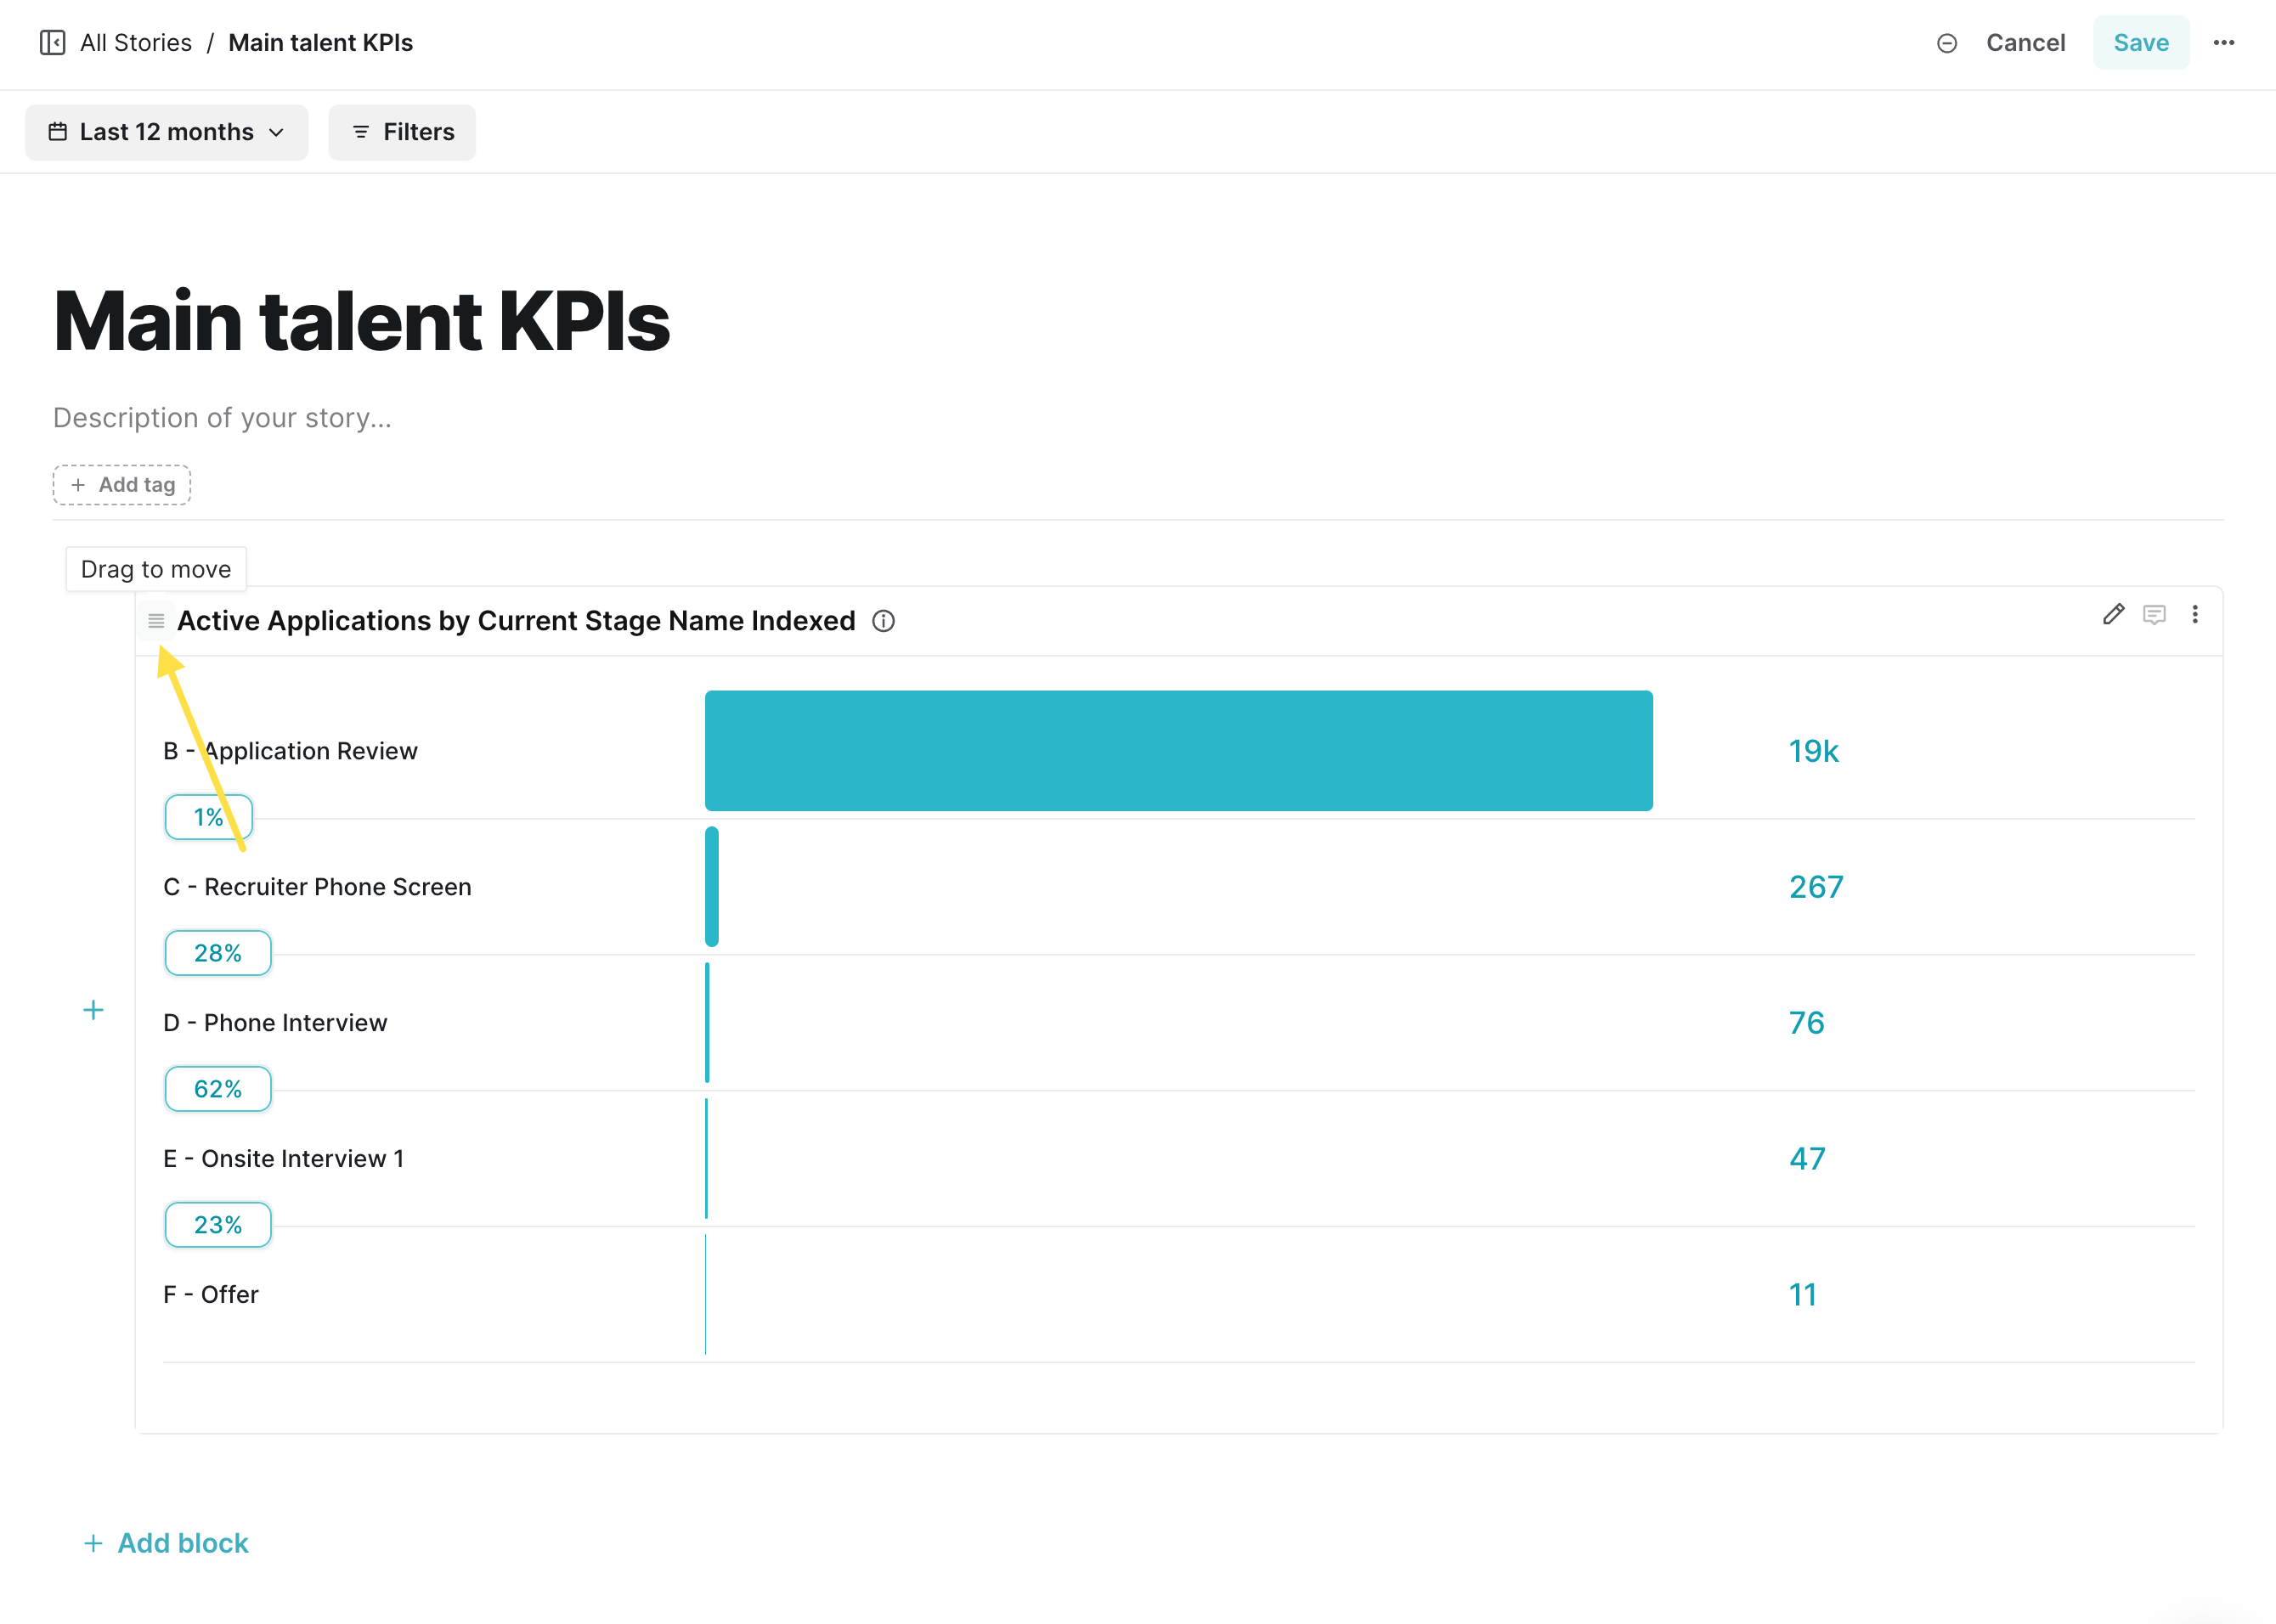Collapse the sidebar panel icon

point(52,43)
